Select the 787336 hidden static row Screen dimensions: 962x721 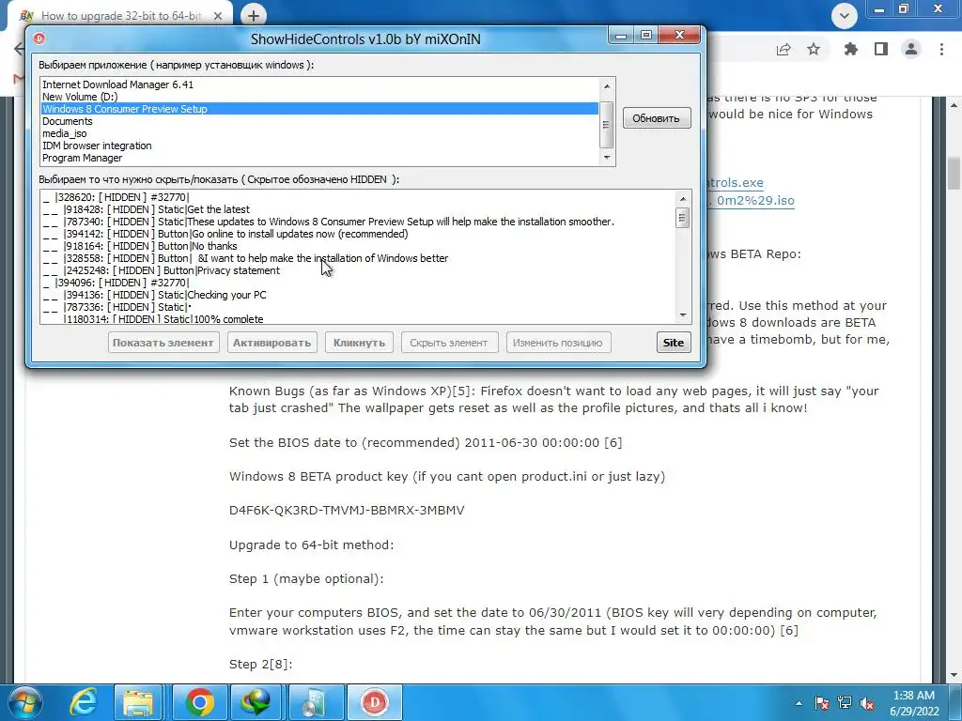(358, 307)
